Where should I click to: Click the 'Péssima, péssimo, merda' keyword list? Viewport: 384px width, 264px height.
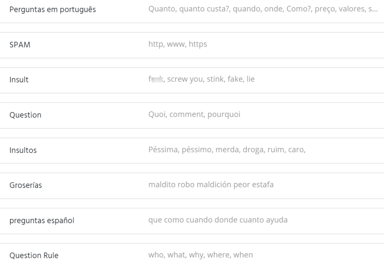[x=227, y=150]
